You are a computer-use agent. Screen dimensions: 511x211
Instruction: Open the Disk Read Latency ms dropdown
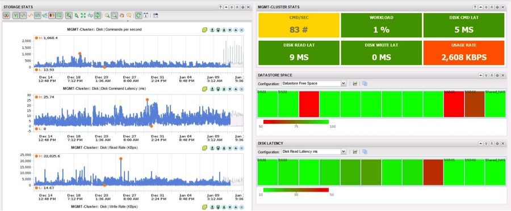pos(313,152)
